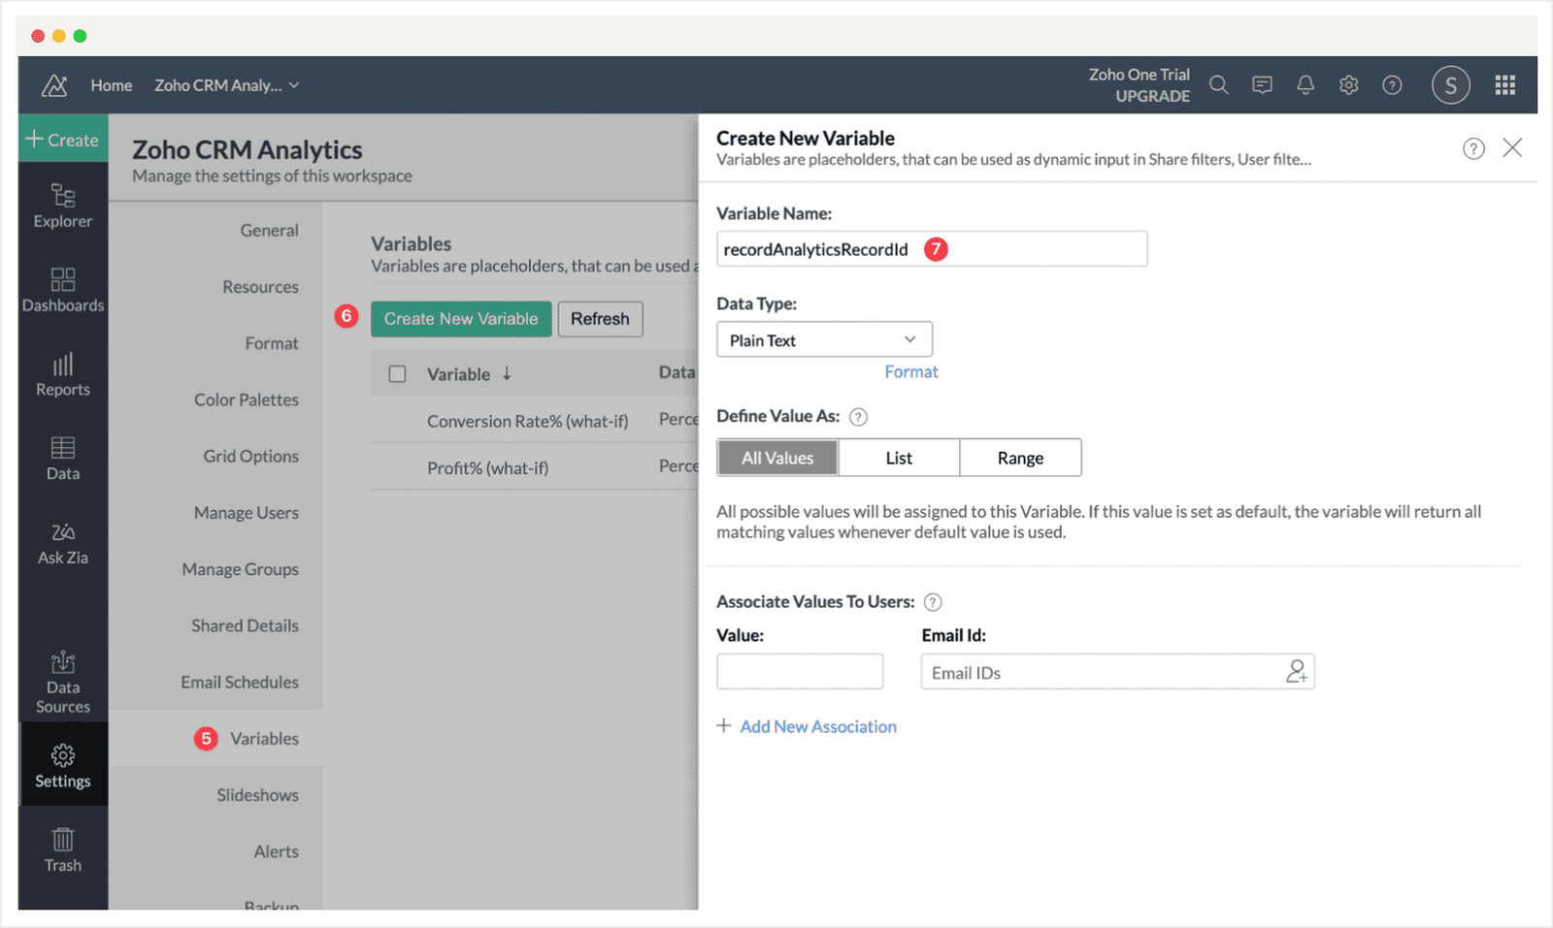Click help icon beside Associate Values To Users

[x=933, y=602]
